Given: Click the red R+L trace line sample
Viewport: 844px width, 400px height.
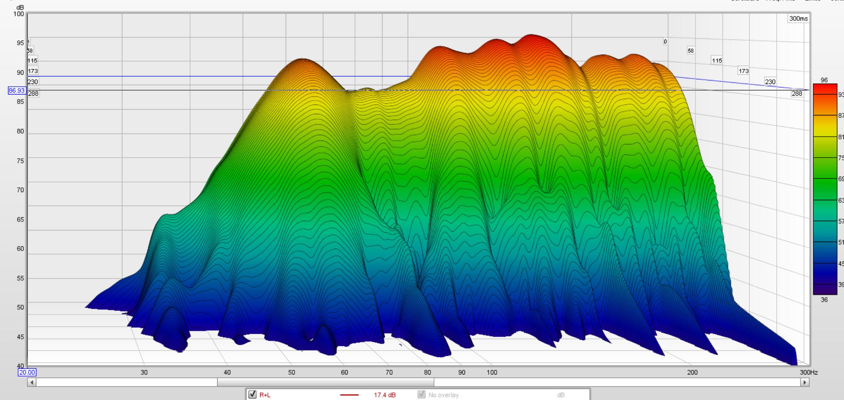Looking at the screenshot, I should pyautogui.click(x=349, y=395).
